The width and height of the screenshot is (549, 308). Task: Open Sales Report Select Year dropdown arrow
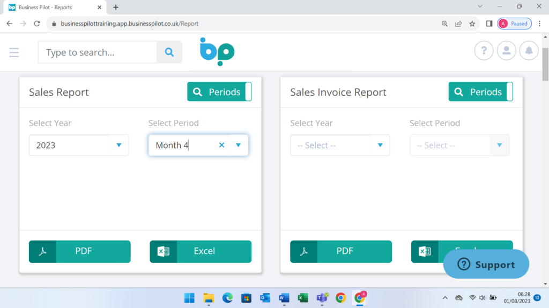coord(119,145)
